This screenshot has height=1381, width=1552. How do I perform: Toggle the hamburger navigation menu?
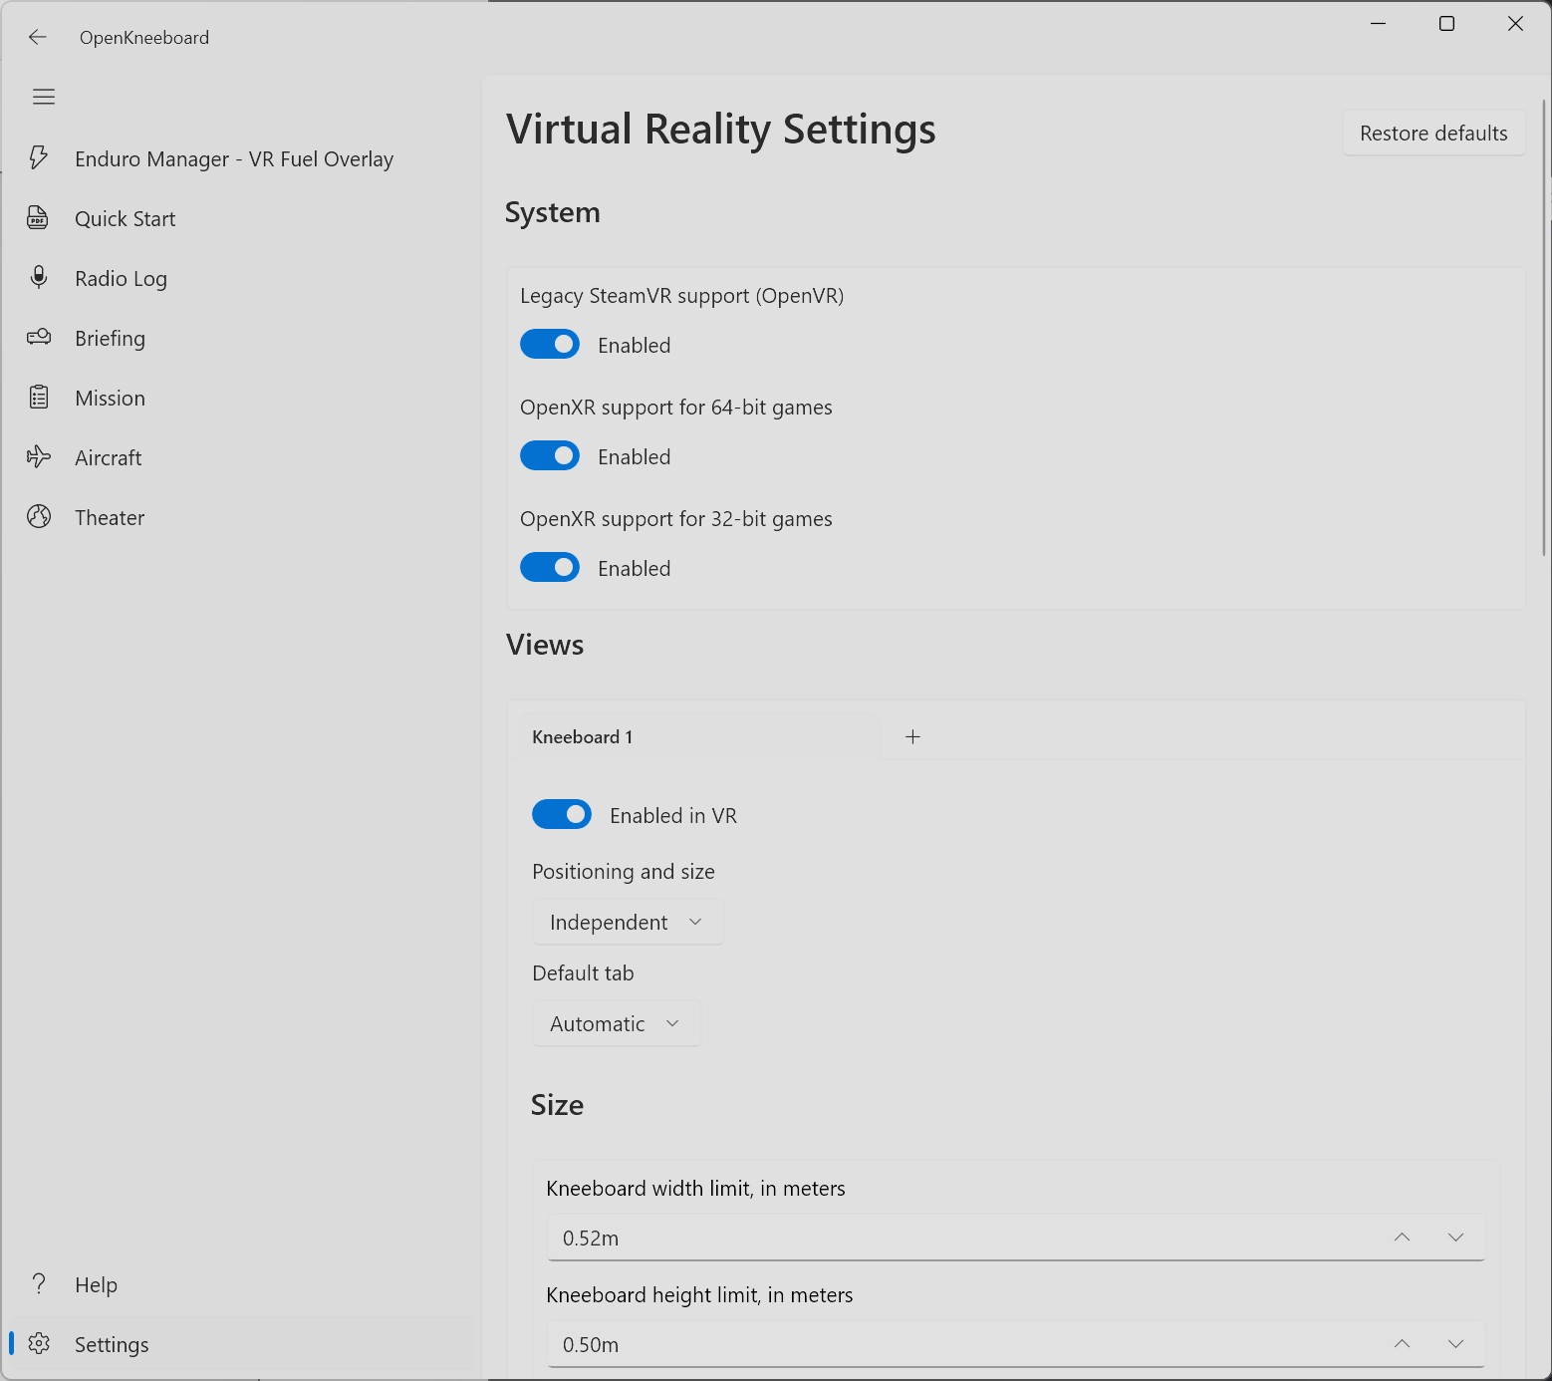(44, 97)
